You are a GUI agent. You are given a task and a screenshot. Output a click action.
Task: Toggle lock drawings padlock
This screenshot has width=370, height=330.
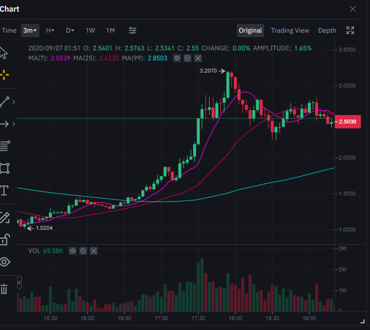pyautogui.click(x=4, y=239)
